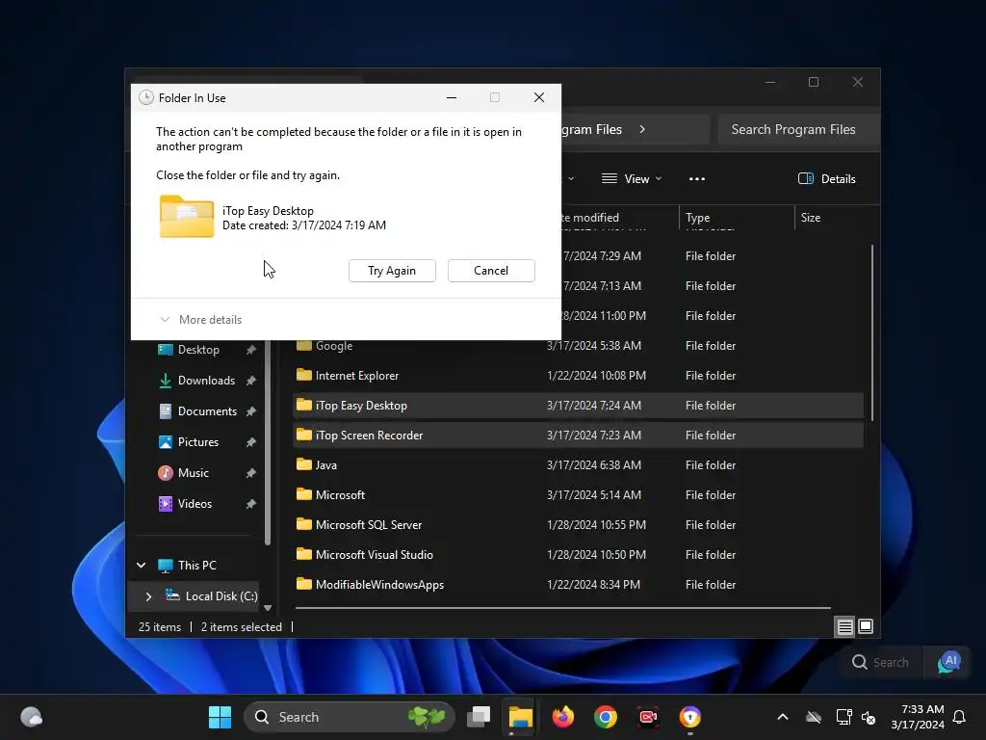This screenshot has height=740, width=986.
Task: Open the notification bell in the system tray
Action: point(959,717)
